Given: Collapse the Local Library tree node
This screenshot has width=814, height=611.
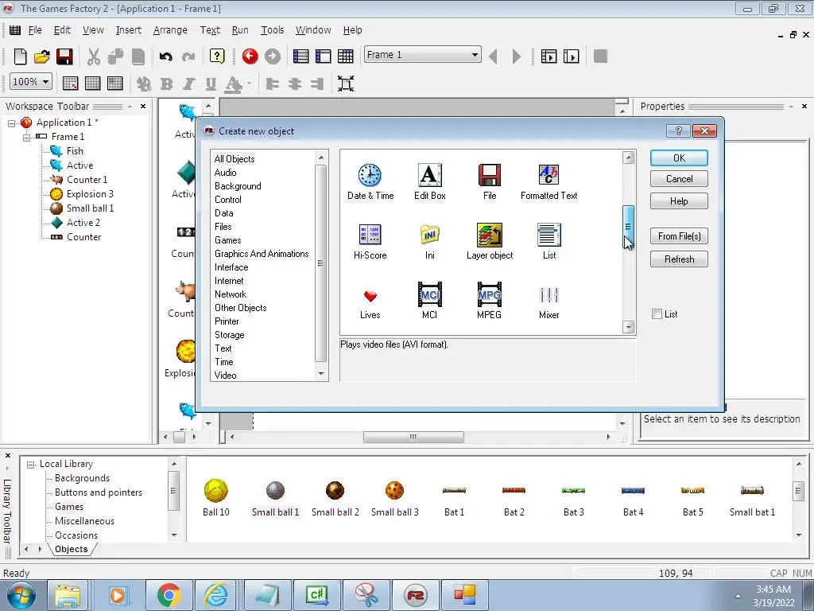Looking at the screenshot, I should [31, 465].
